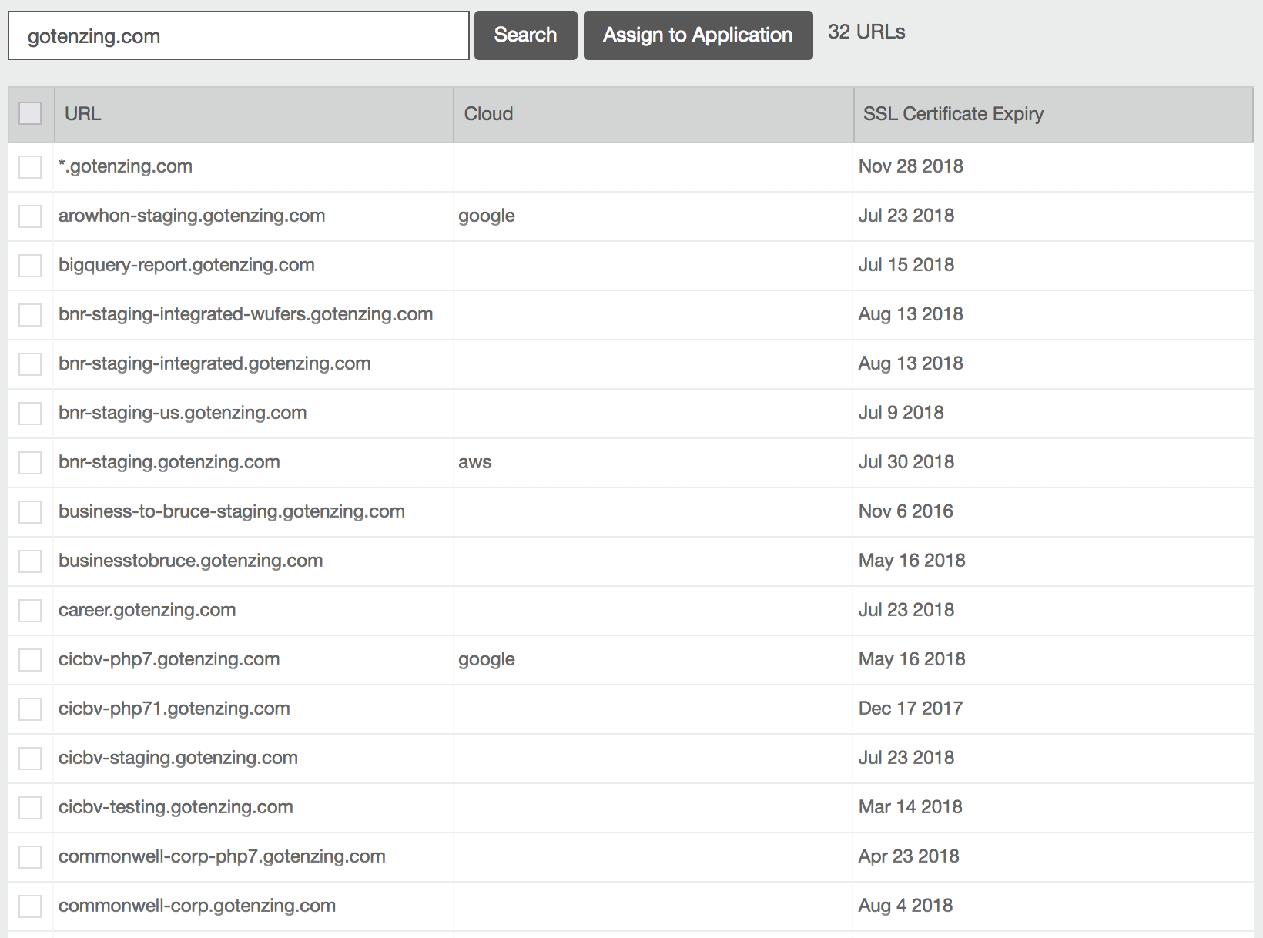Select the career.gotenzing.com checkbox
This screenshot has height=938, width=1263.
[x=30, y=610]
